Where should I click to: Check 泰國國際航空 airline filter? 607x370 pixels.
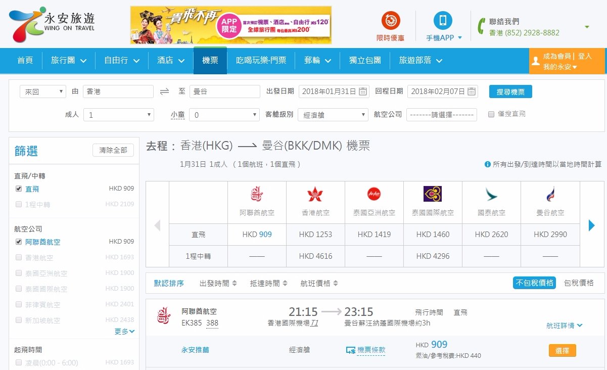19,289
